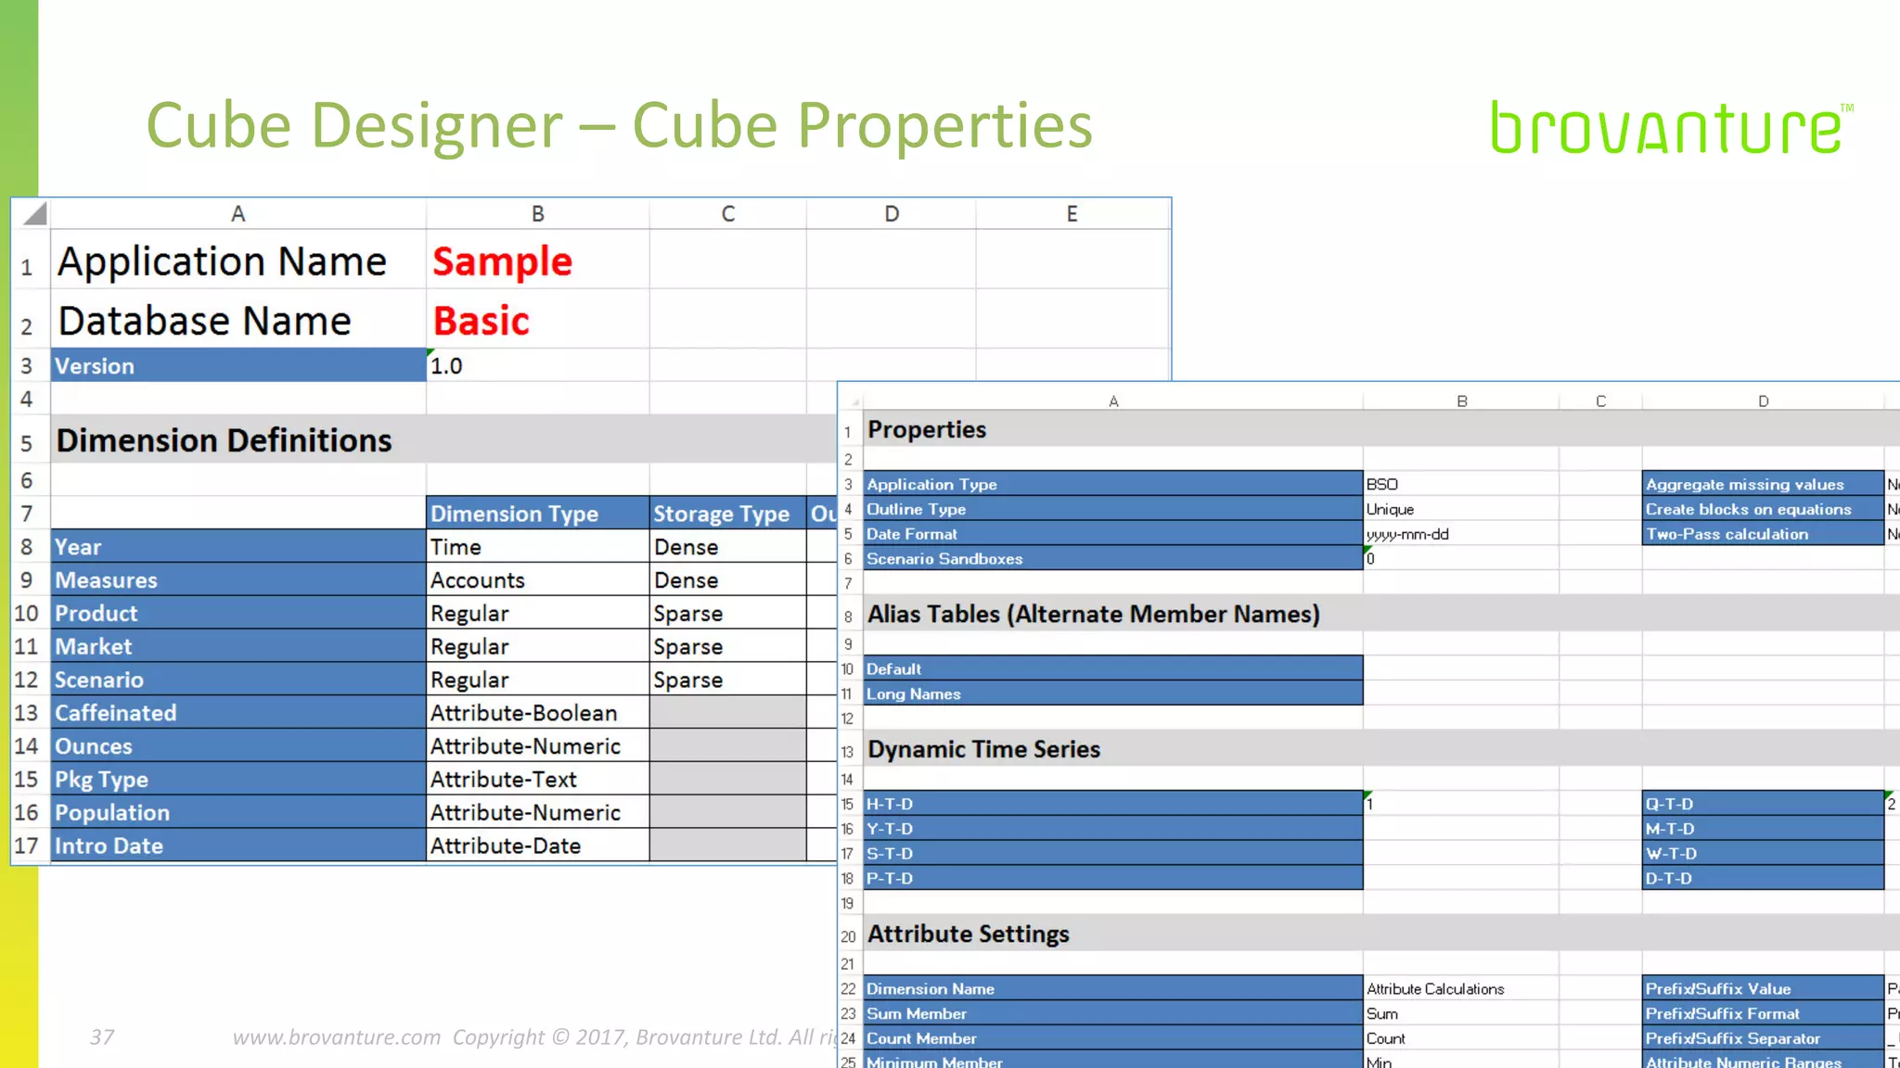Select row 8 header for Year
The height and width of the screenshot is (1068, 1900).
[27, 547]
